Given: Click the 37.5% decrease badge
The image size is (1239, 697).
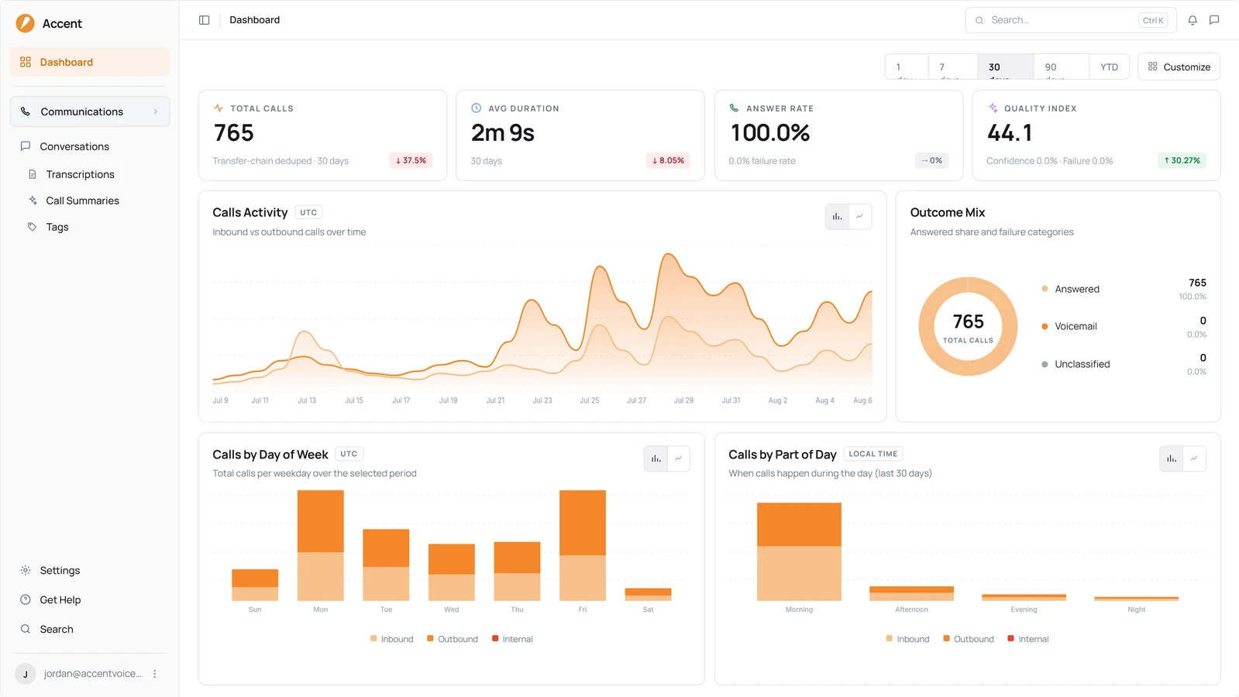Looking at the screenshot, I should [x=411, y=160].
